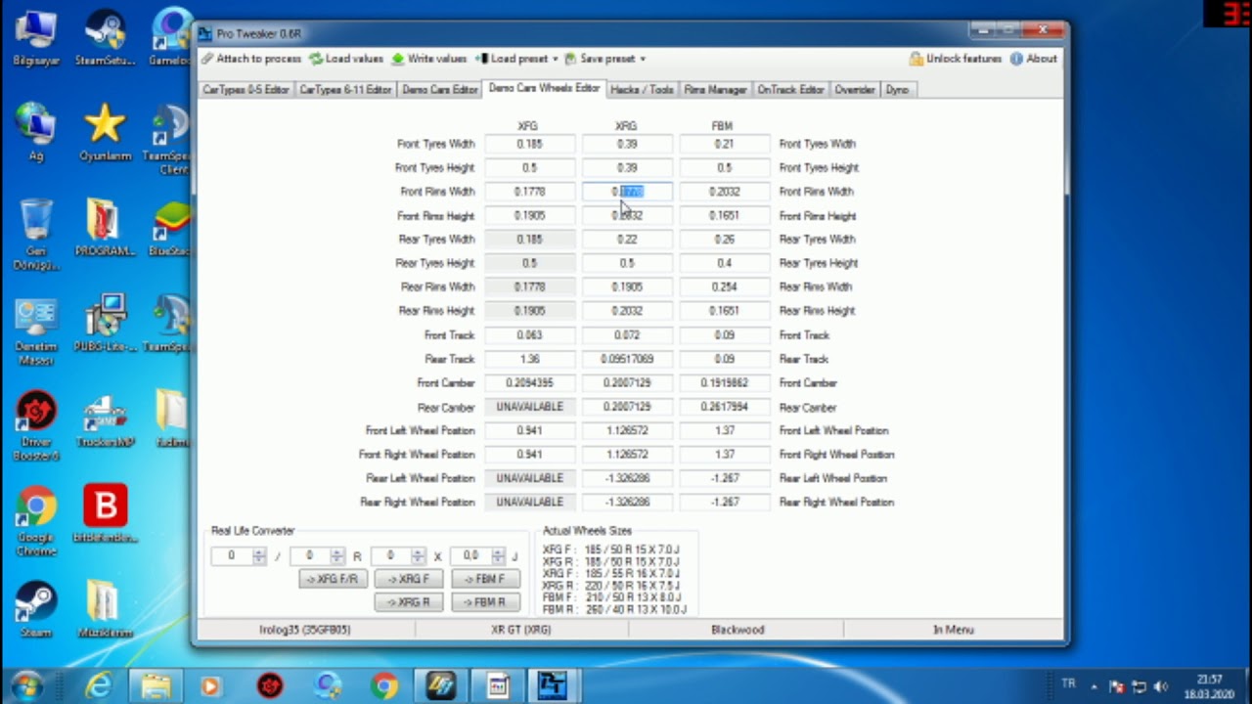The width and height of the screenshot is (1252, 704).
Task: Click the 'FBM R : 260 / 40 R 13 X 10.0 J' line
Action: [614, 609]
